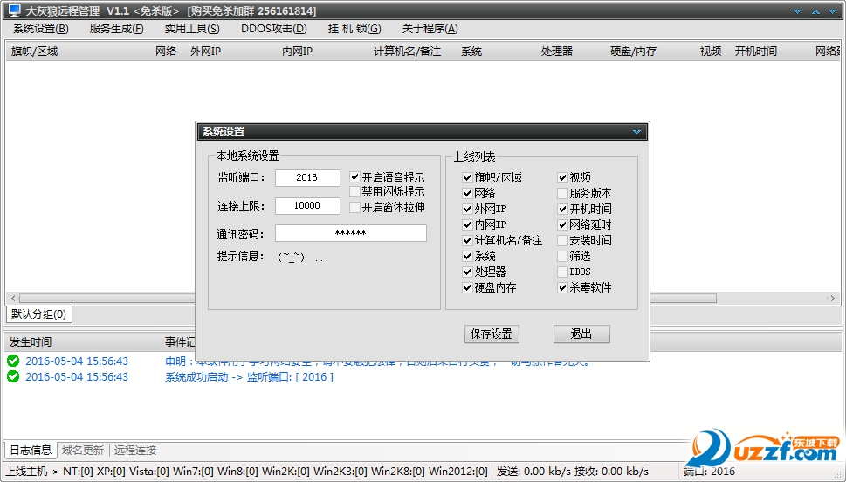
Task: Open the 服务生成(F) menu
Action: click(x=116, y=29)
